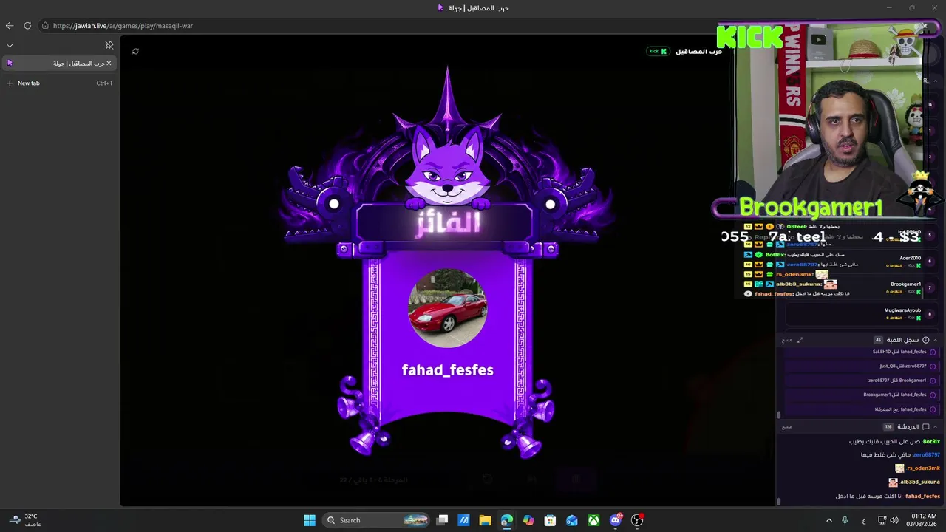The height and width of the screenshot is (532, 946).
Task: Click rs_oden3mk username in chat panel
Action: tap(923, 468)
